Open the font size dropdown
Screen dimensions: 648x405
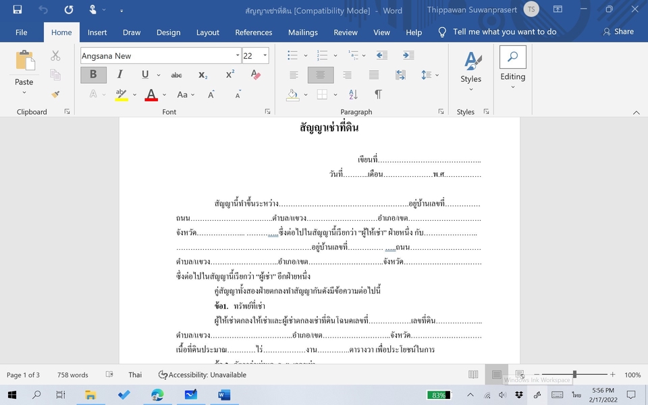click(x=265, y=56)
